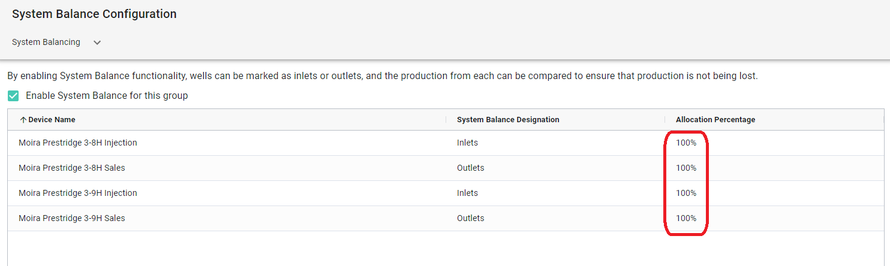Image resolution: width=890 pixels, height=266 pixels.
Task: Click the System Balancing label text
Action: (46, 43)
